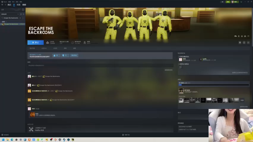Add game to favorites with star icon
The width and height of the screenshot is (253, 142).
point(248,43)
